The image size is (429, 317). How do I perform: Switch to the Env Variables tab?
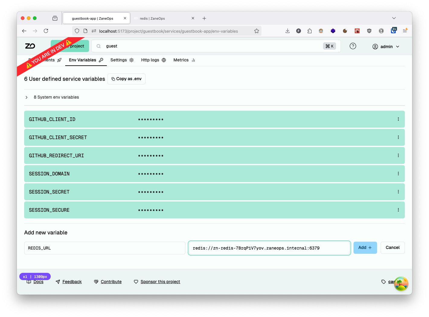(x=86, y=60)
